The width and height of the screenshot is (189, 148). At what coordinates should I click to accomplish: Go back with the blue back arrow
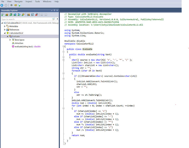(x=2, y=5)
